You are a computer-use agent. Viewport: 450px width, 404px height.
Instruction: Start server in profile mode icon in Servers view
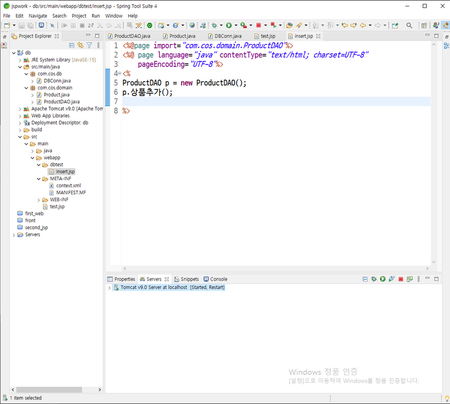(391, 279)
